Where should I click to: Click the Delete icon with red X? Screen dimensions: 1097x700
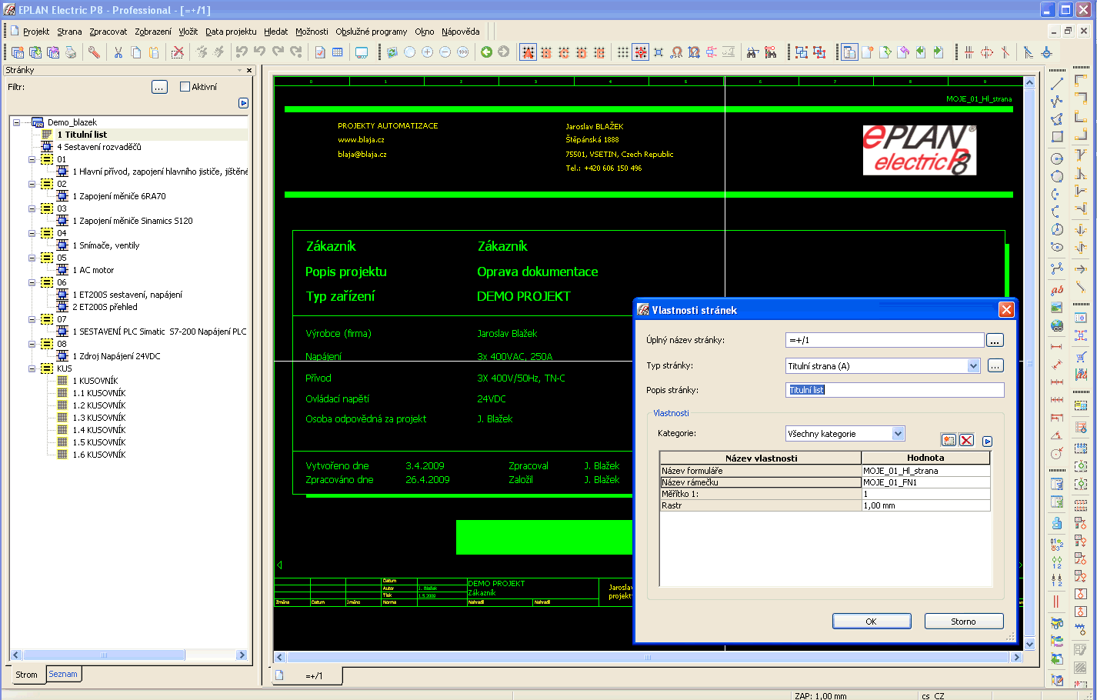pyautogui.click(x=178, y=52)
